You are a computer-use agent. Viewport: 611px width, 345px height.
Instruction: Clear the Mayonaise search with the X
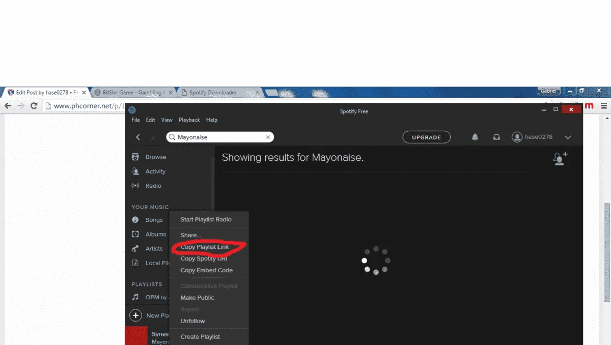268,137
